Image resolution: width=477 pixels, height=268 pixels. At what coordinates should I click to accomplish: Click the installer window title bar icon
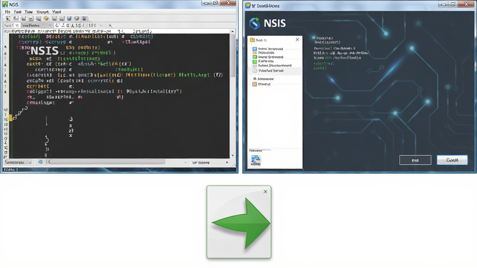tap(248, 6)
